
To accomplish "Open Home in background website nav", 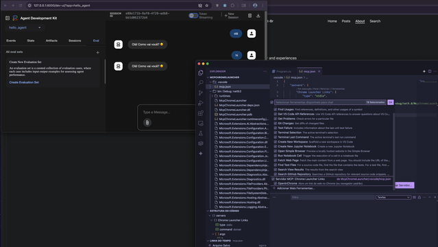I will [x=332, y=21].
